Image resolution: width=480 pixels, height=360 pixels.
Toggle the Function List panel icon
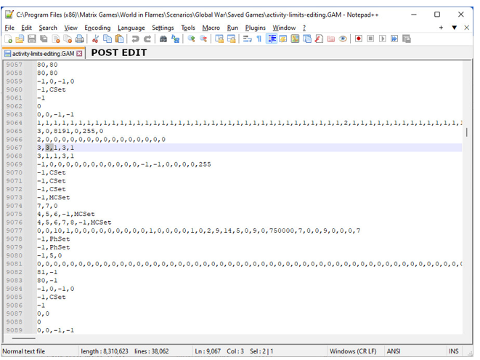[319, 39]
